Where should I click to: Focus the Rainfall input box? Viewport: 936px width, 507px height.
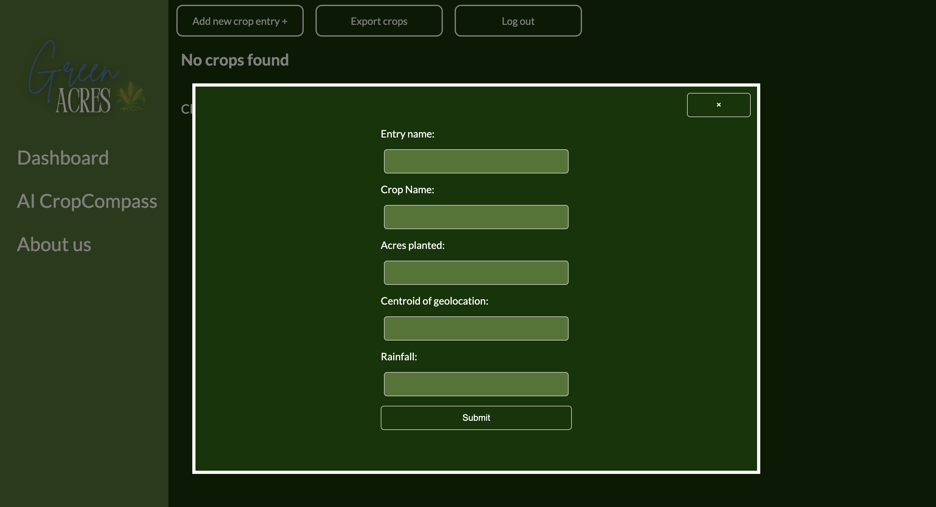pyautogui.click(x=476, y=384)
